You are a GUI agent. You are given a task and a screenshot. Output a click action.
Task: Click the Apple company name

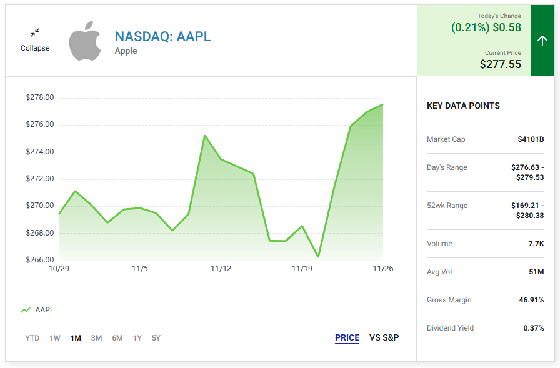pos(126,51)
